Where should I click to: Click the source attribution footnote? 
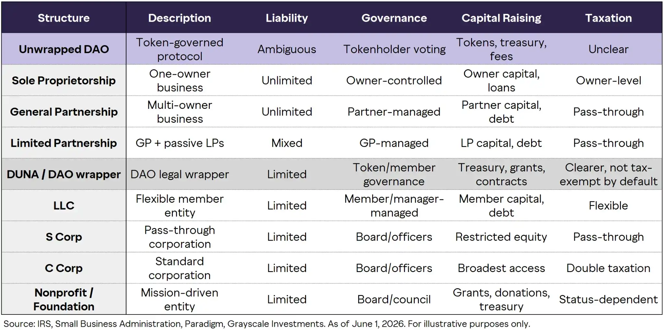coord(267,324)
